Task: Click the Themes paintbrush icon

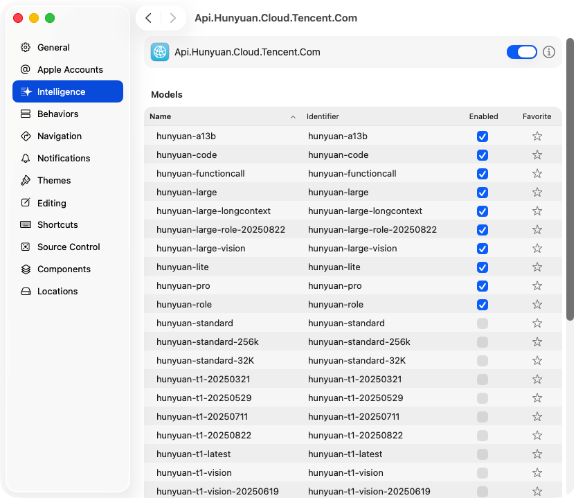Action: 26,181
